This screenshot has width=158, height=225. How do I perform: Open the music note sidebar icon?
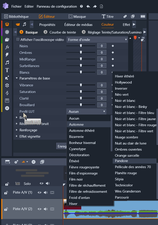click(x=7, y=62)
